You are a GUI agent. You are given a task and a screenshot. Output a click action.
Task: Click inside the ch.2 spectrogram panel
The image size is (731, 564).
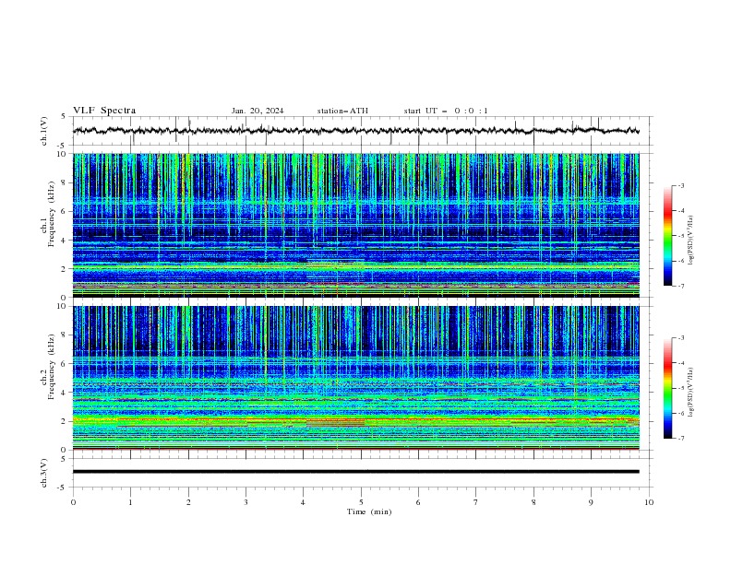coord(355,378)
